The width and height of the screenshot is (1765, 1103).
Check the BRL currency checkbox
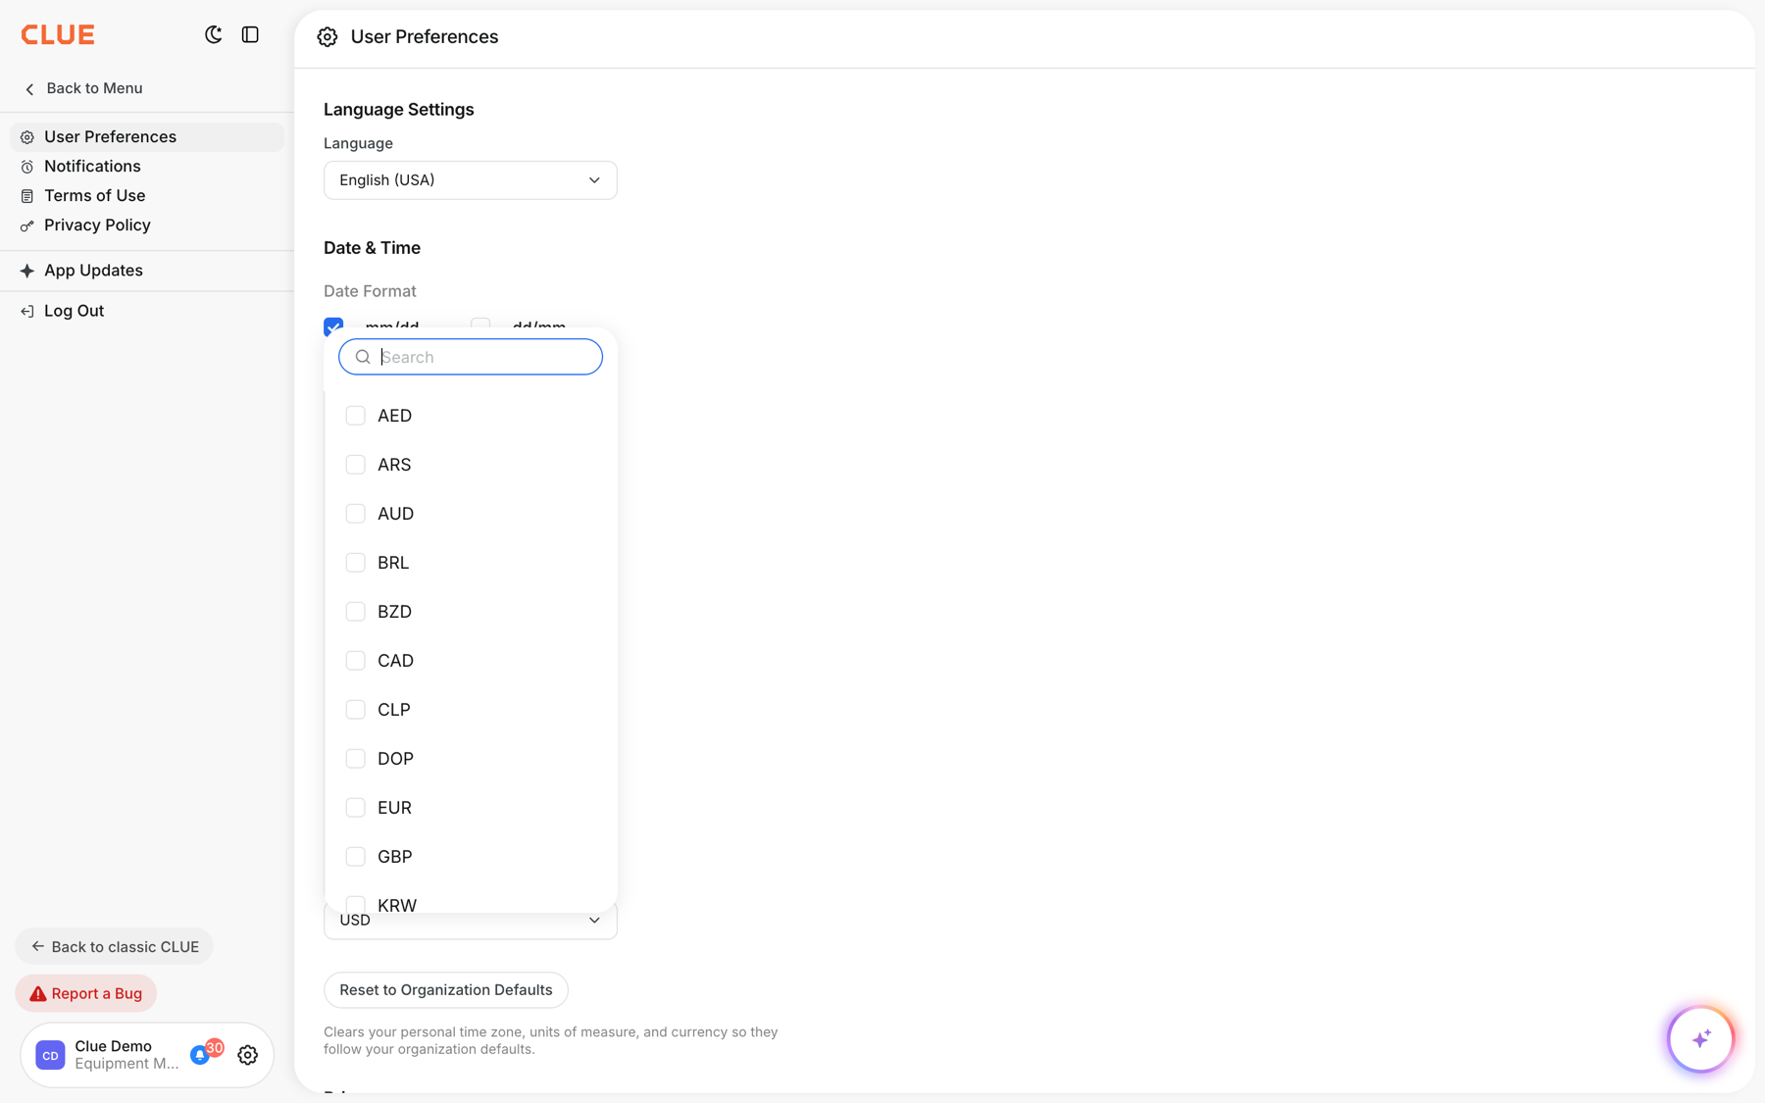point(356,563)
